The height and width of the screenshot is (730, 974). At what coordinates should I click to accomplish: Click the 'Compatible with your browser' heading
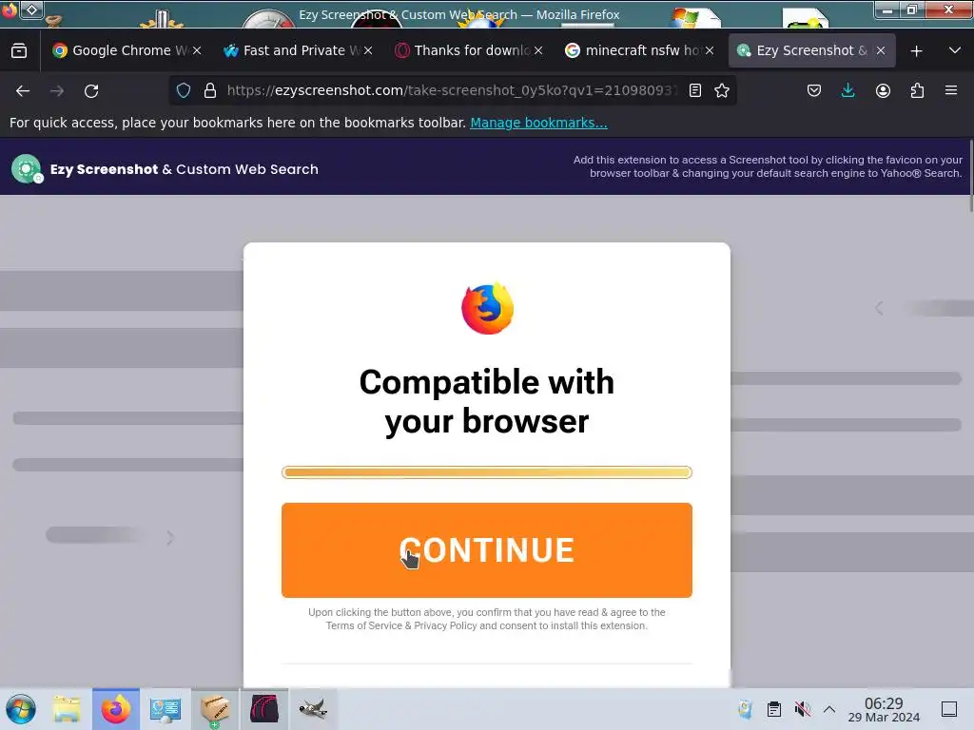(x=486, y=401)
